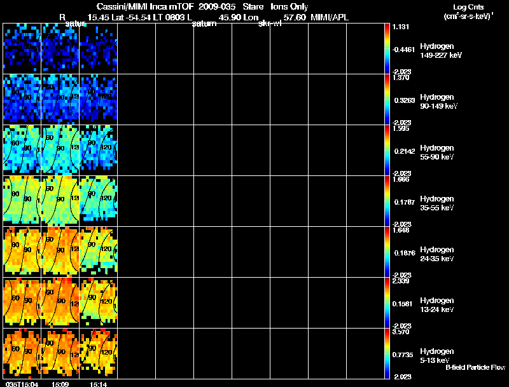Click the skr-wl column label
This screenshot has height=387, width=509.
270,24
